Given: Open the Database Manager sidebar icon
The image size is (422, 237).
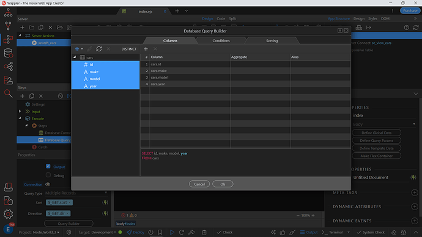Looking at the screenshot, I should [8, 53].
